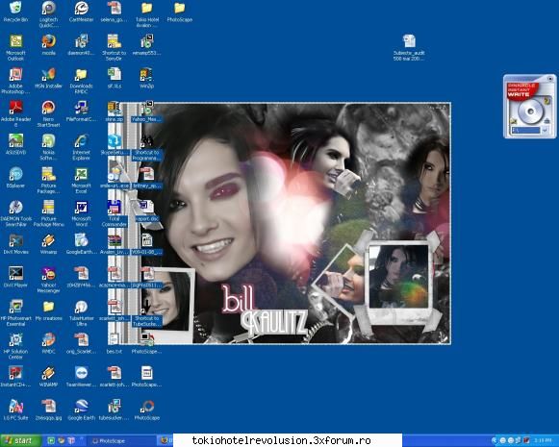Select the bes.txt file icon
The width and height of the screenshot is (559, 447).
point(114,343)
